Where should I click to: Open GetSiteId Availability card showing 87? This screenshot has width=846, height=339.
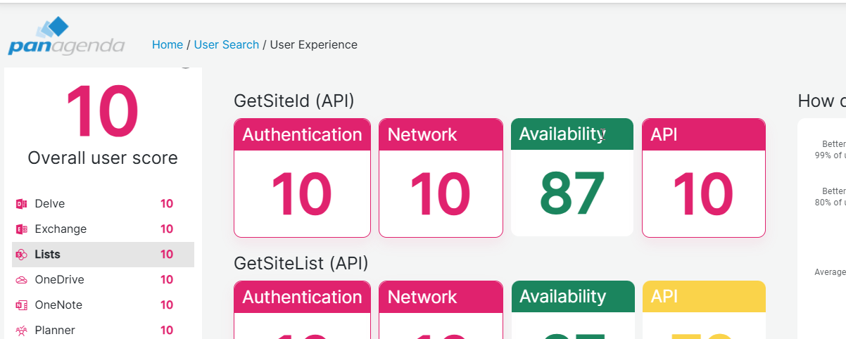click(572, 177)
